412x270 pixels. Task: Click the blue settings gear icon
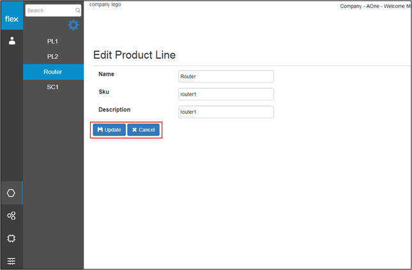point(73,25)
